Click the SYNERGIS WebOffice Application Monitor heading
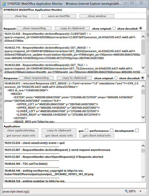This screenshot has height=196, width=149. [33, 10]
